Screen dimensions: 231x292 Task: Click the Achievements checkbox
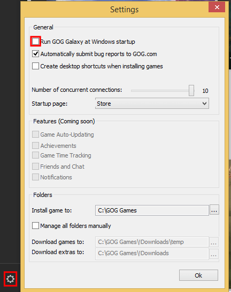35,145
